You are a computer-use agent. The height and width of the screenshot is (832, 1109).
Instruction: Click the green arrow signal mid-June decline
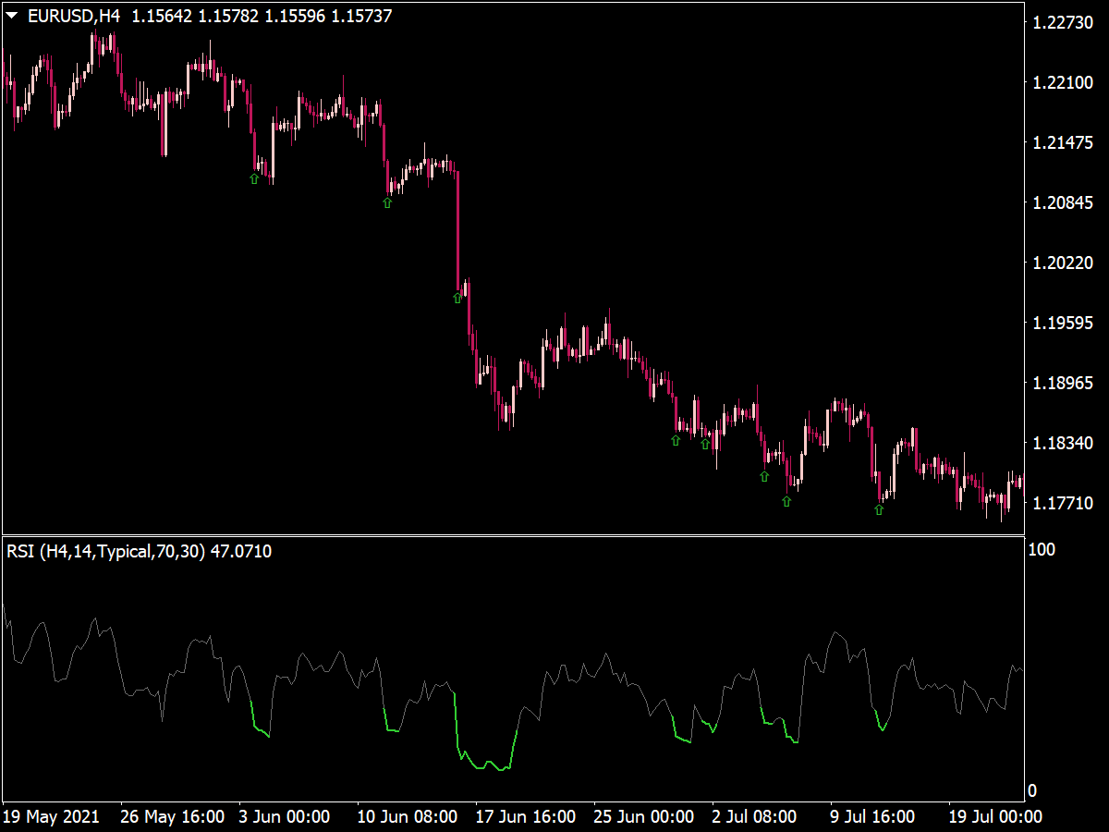(457, 298)
